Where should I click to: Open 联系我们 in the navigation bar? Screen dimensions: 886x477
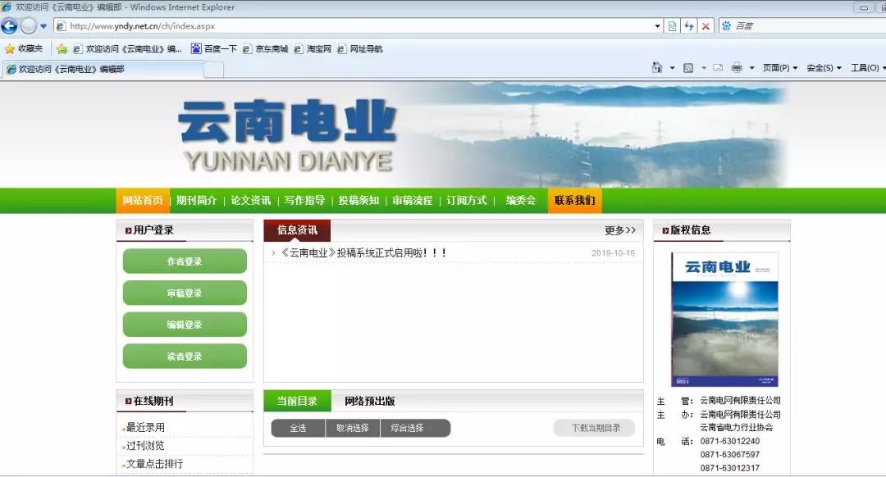pos(574,201)
